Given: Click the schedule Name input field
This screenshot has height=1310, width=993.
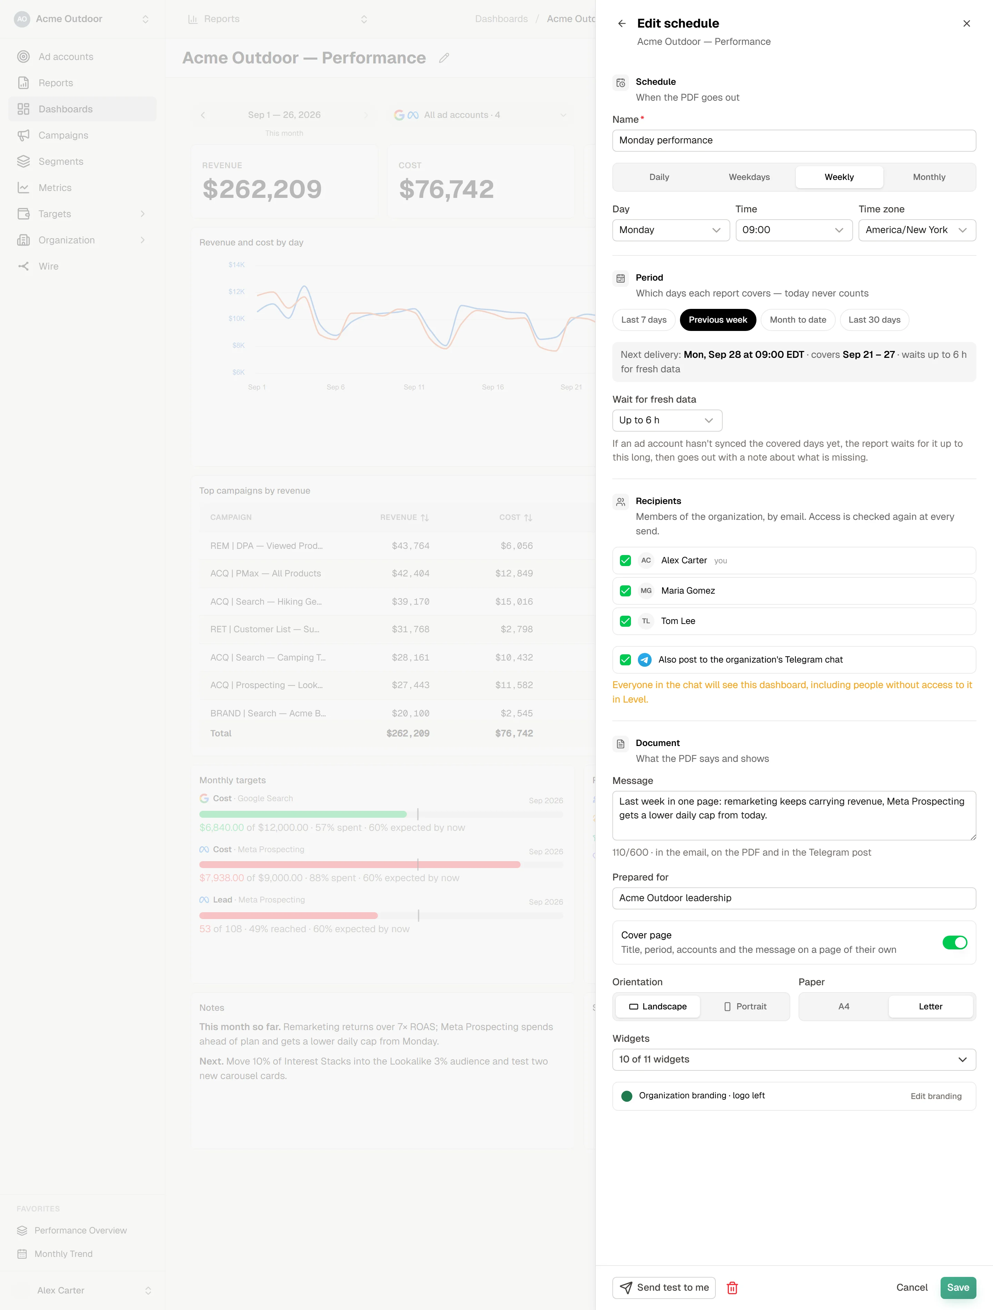Looking at the screenshot, I should (x=794, y=140).
